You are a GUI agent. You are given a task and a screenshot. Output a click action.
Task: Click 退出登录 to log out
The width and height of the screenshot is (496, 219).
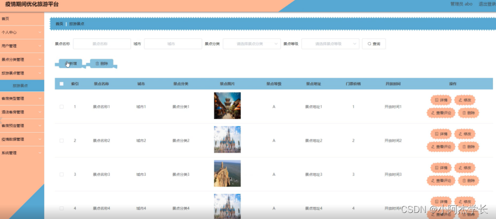487,4
